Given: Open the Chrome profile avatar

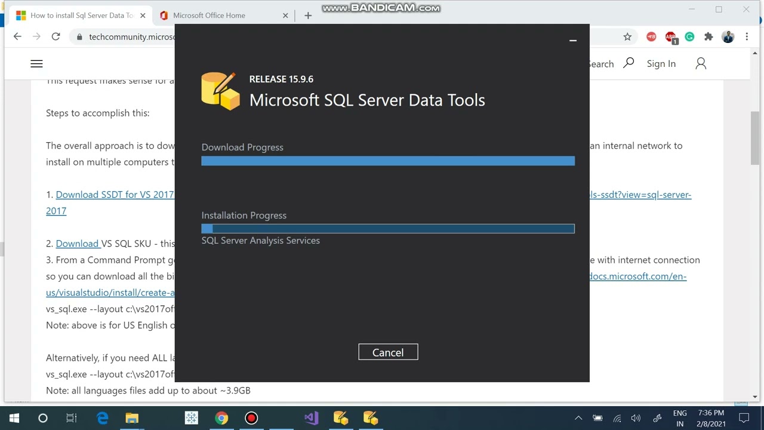Looking at the screenshot, I should tap(728, 37).
